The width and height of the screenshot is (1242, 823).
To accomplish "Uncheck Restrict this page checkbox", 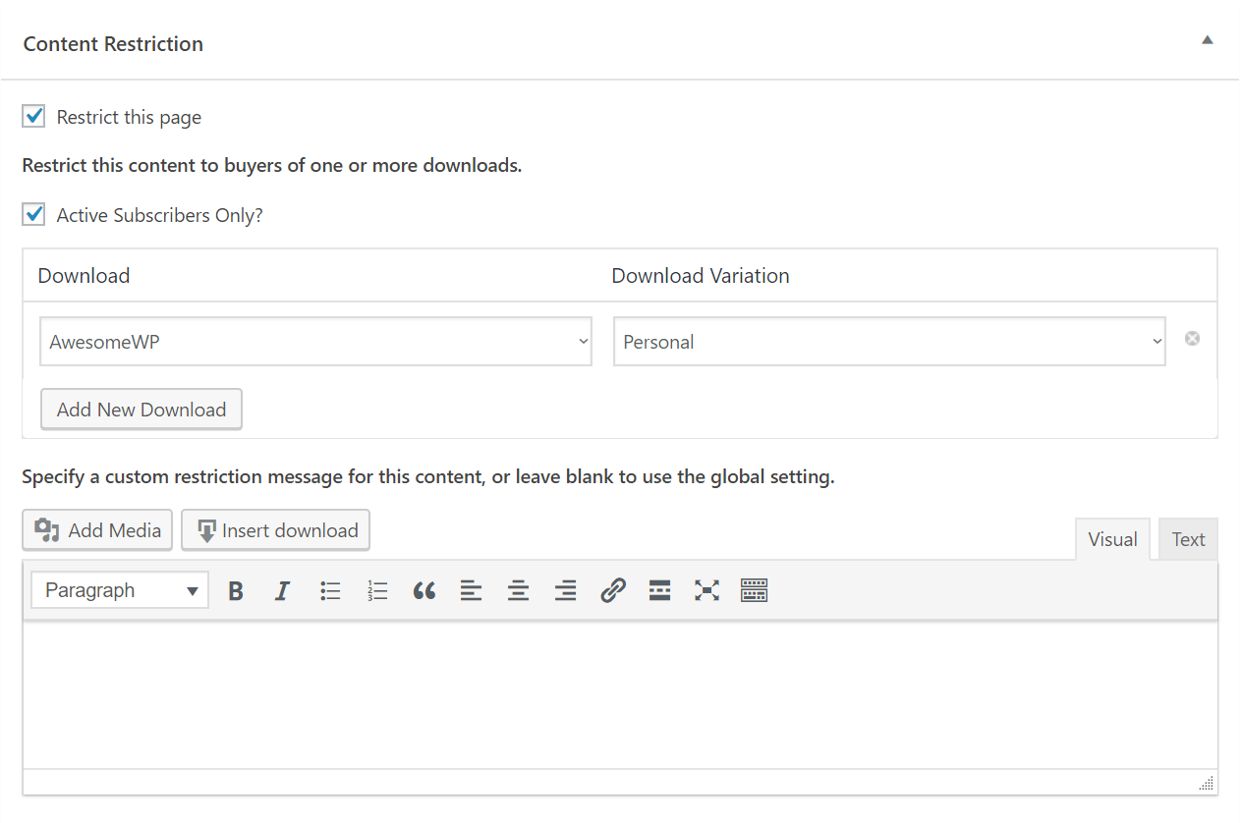I will [34, 117].
